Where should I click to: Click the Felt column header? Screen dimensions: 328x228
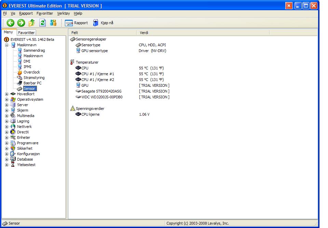click(103, 33)
